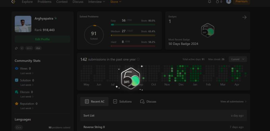Switch to the Discuss tab below heatmap
270x131 pixels.
[148, 102]
